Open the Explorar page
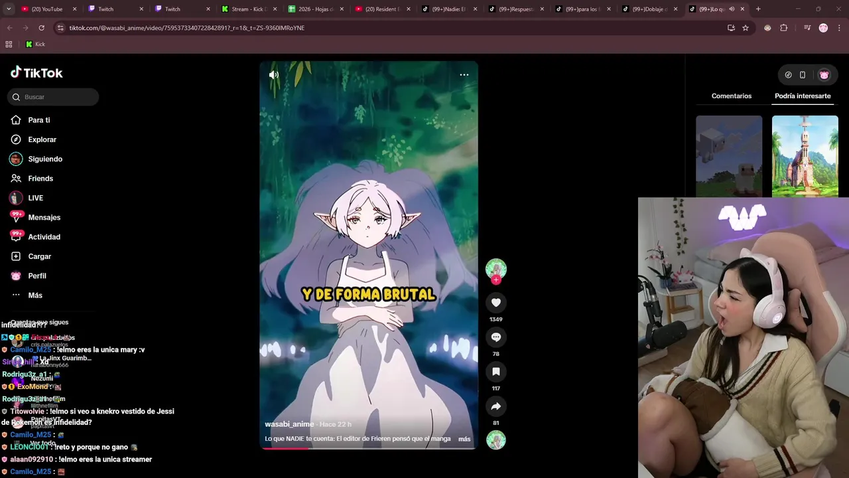The height and width of the screenshot is (478, 849). click(x=42, y=139)
